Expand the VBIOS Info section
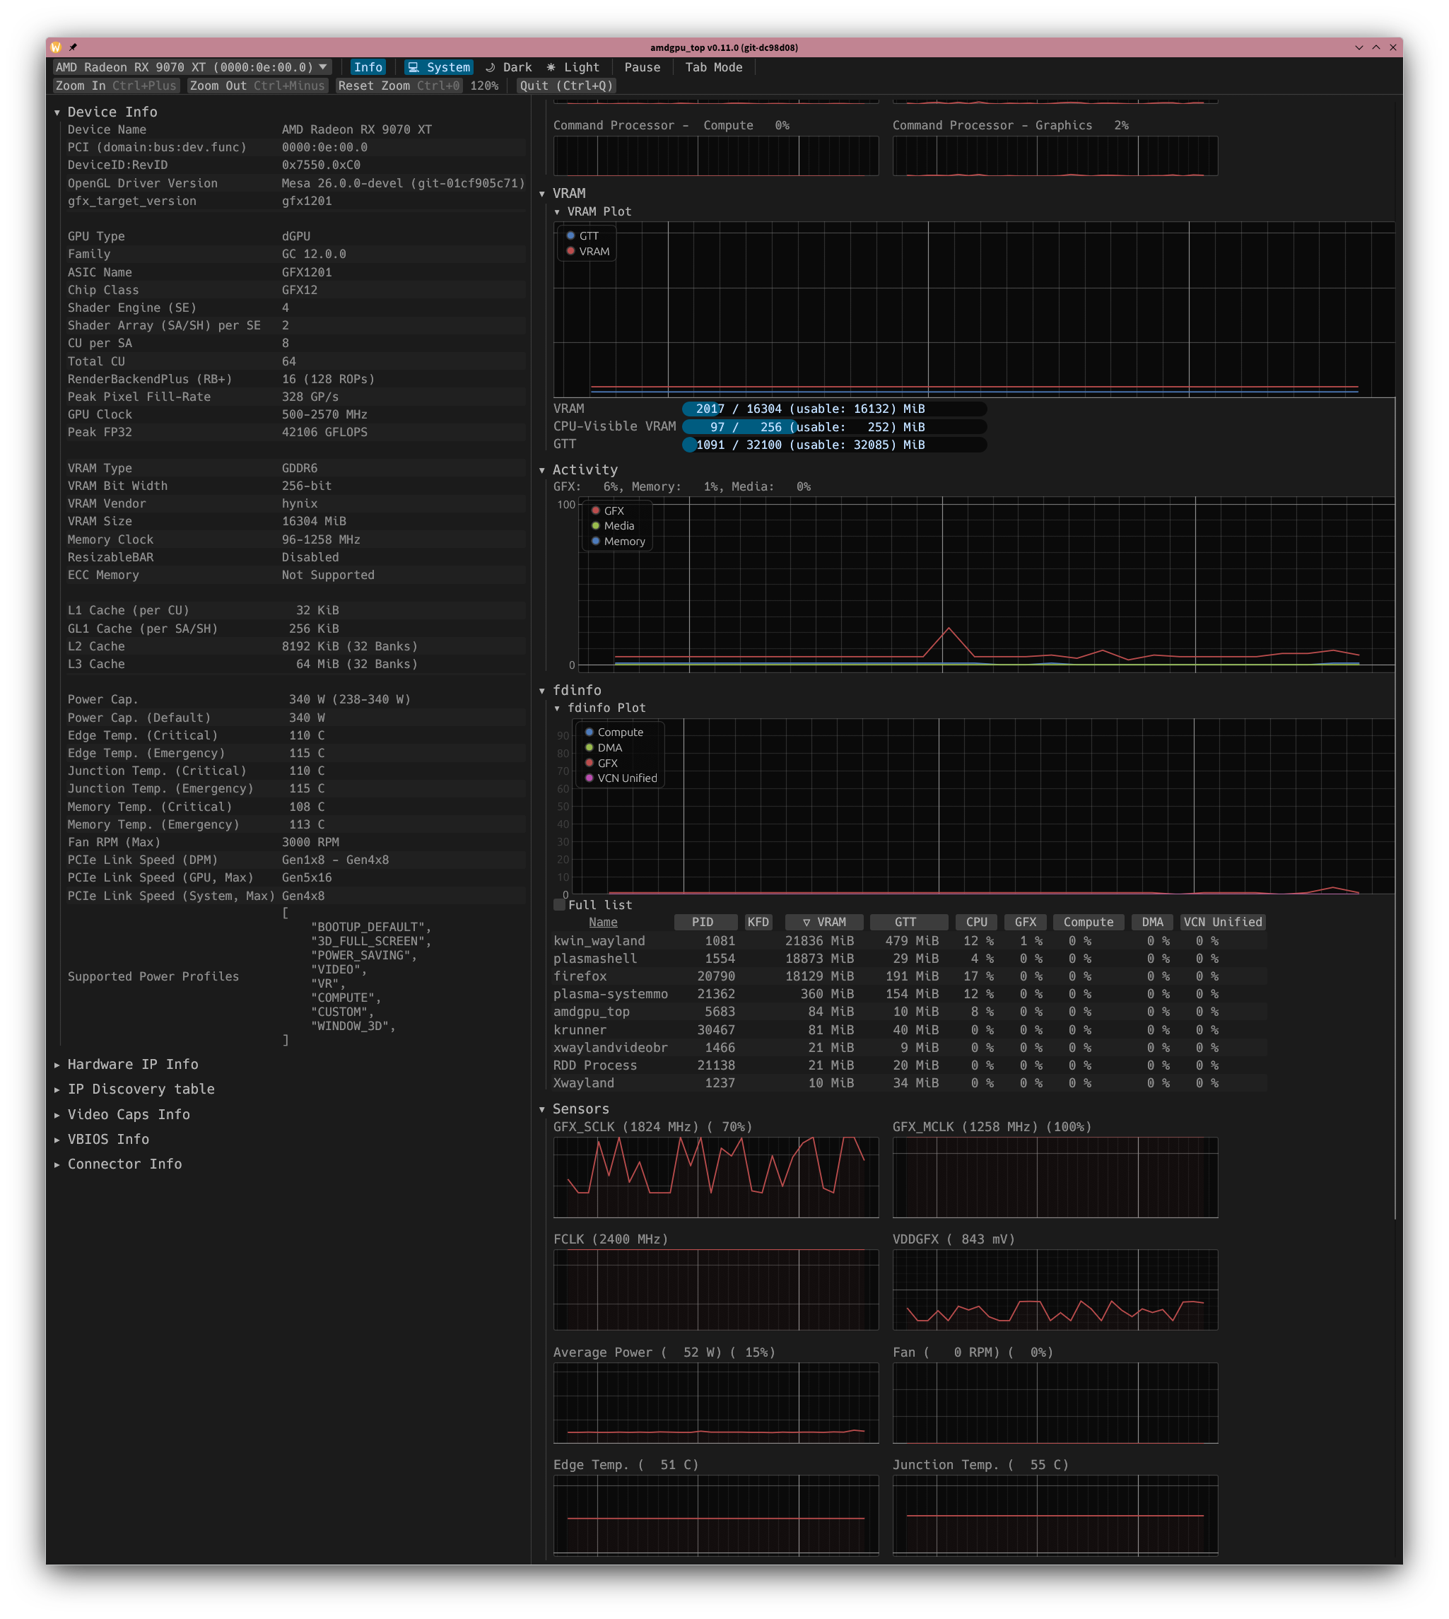Screen dimensions: 1449x1619 tap(108, 1139)
